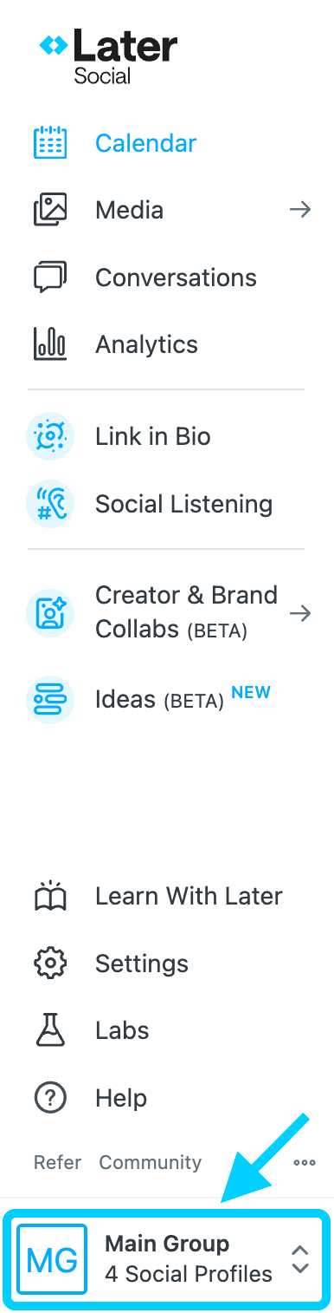Open the Community link
334x1313 pixels.
151,1162
